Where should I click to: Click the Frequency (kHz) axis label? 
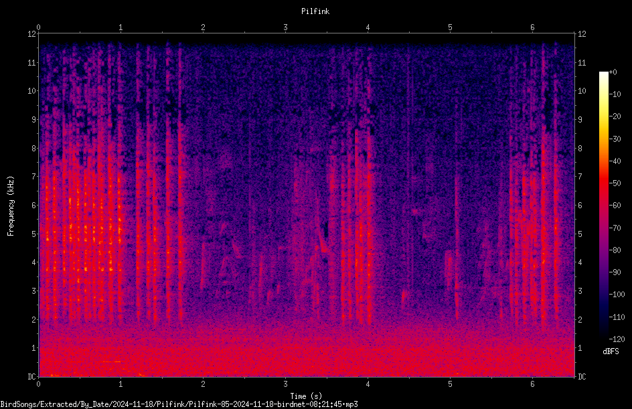point(11,206)
